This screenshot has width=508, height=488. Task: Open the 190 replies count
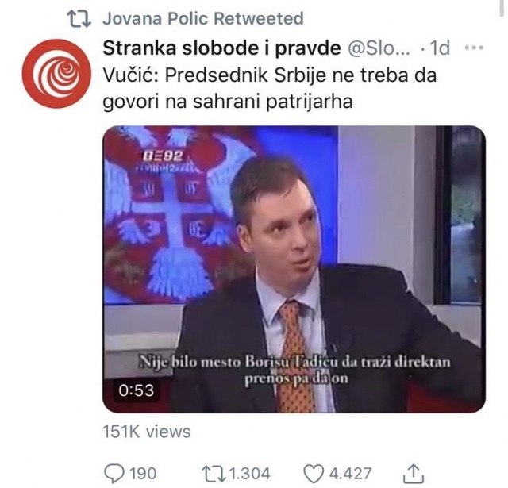coord(143,474)
